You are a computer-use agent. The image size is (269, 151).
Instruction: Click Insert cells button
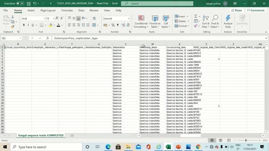(182, 16)
